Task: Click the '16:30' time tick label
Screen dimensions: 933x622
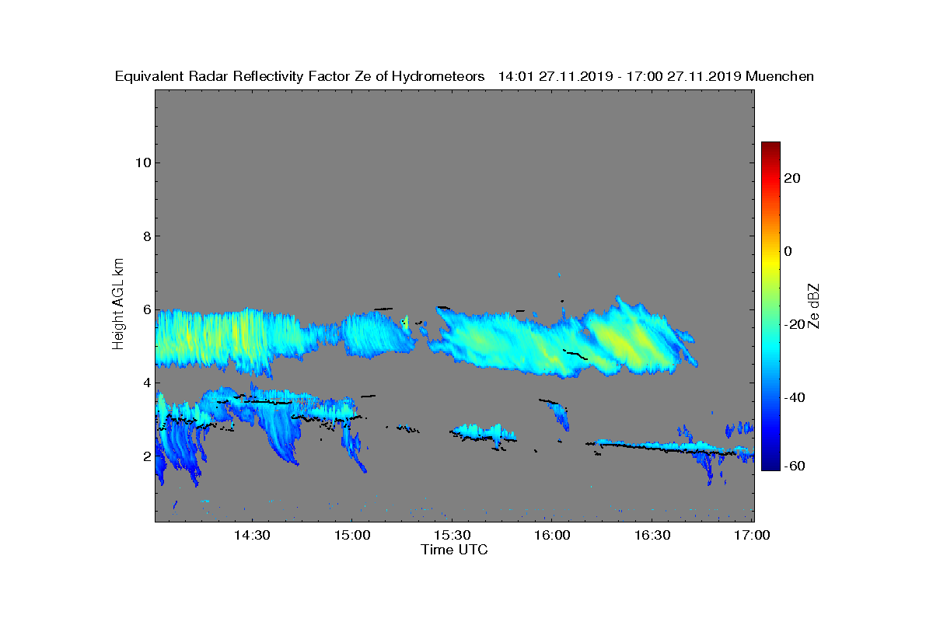Action: coord(653,536)
